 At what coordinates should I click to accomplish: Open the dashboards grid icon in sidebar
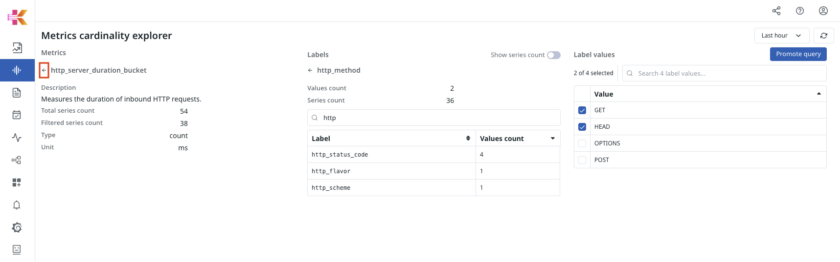17,182
